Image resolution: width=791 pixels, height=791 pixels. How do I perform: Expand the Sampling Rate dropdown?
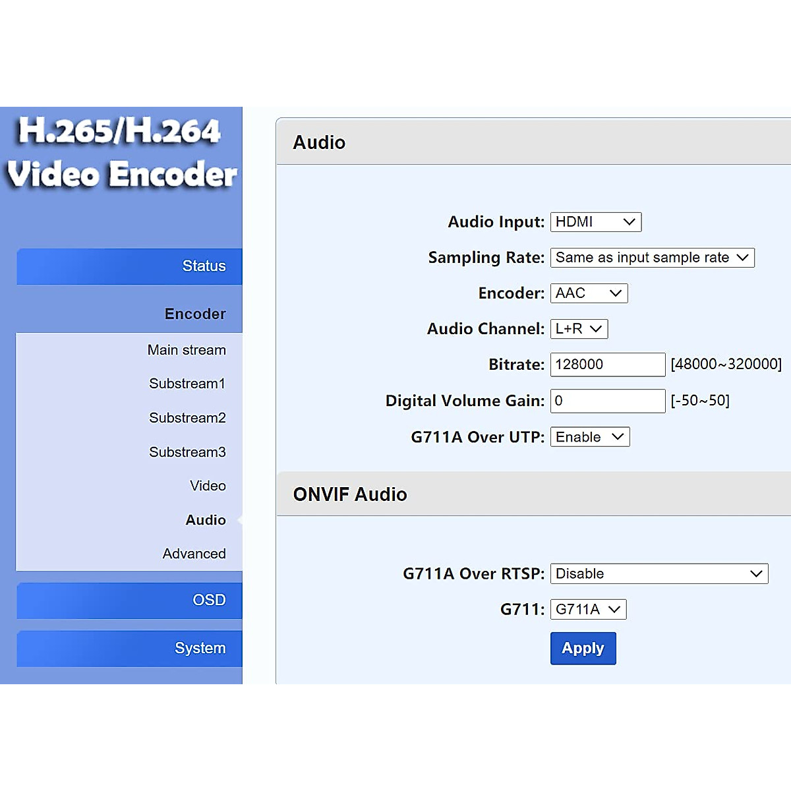point(652,258)
